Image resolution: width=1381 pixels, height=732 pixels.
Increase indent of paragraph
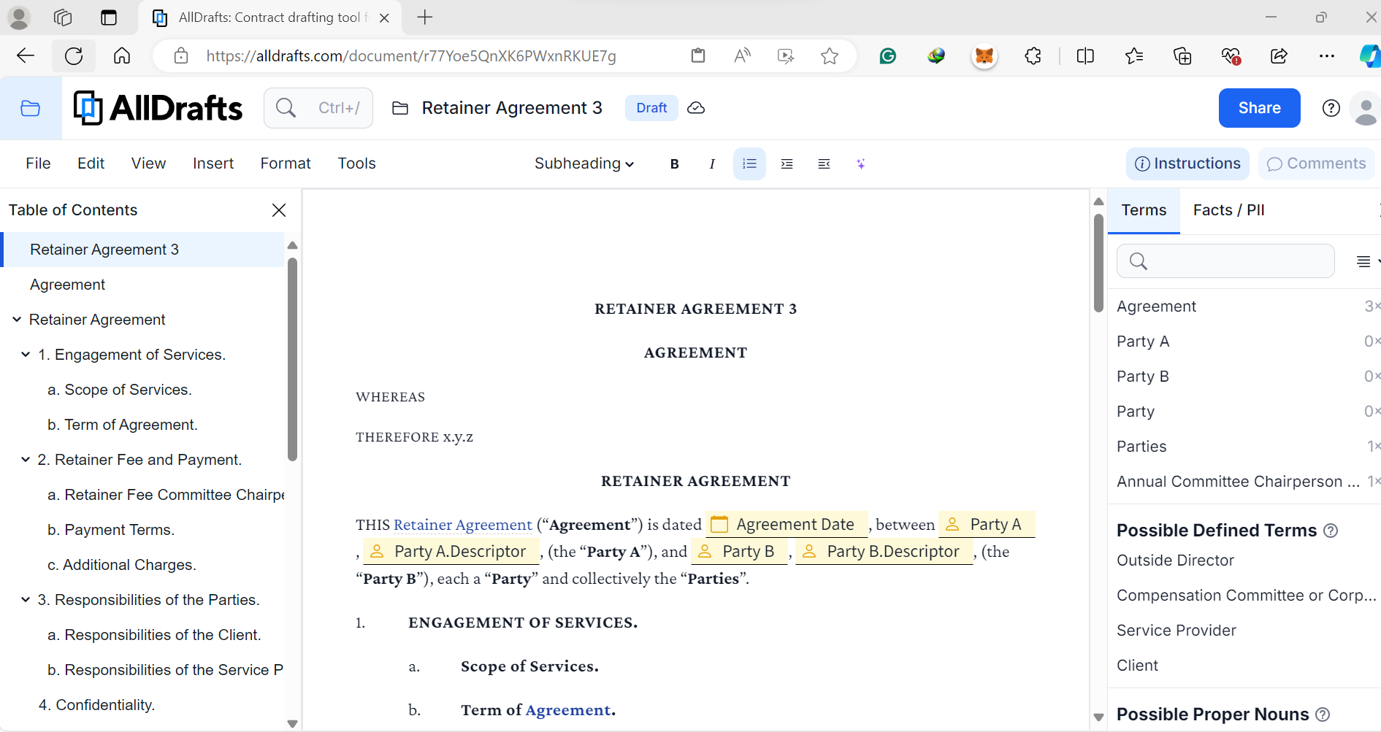coord(787,164)
